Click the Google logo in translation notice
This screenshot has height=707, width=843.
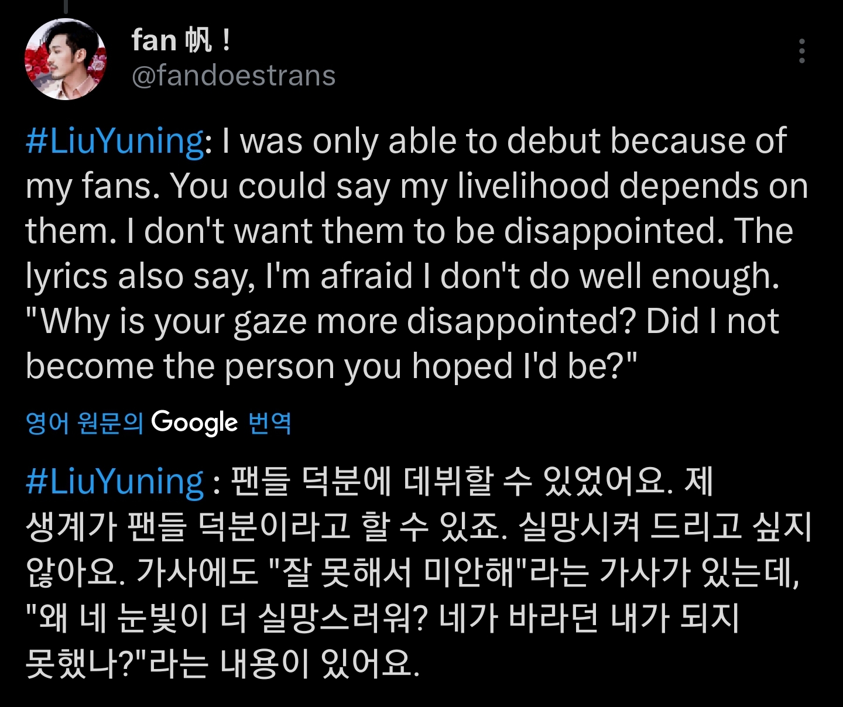coord(194,423)
